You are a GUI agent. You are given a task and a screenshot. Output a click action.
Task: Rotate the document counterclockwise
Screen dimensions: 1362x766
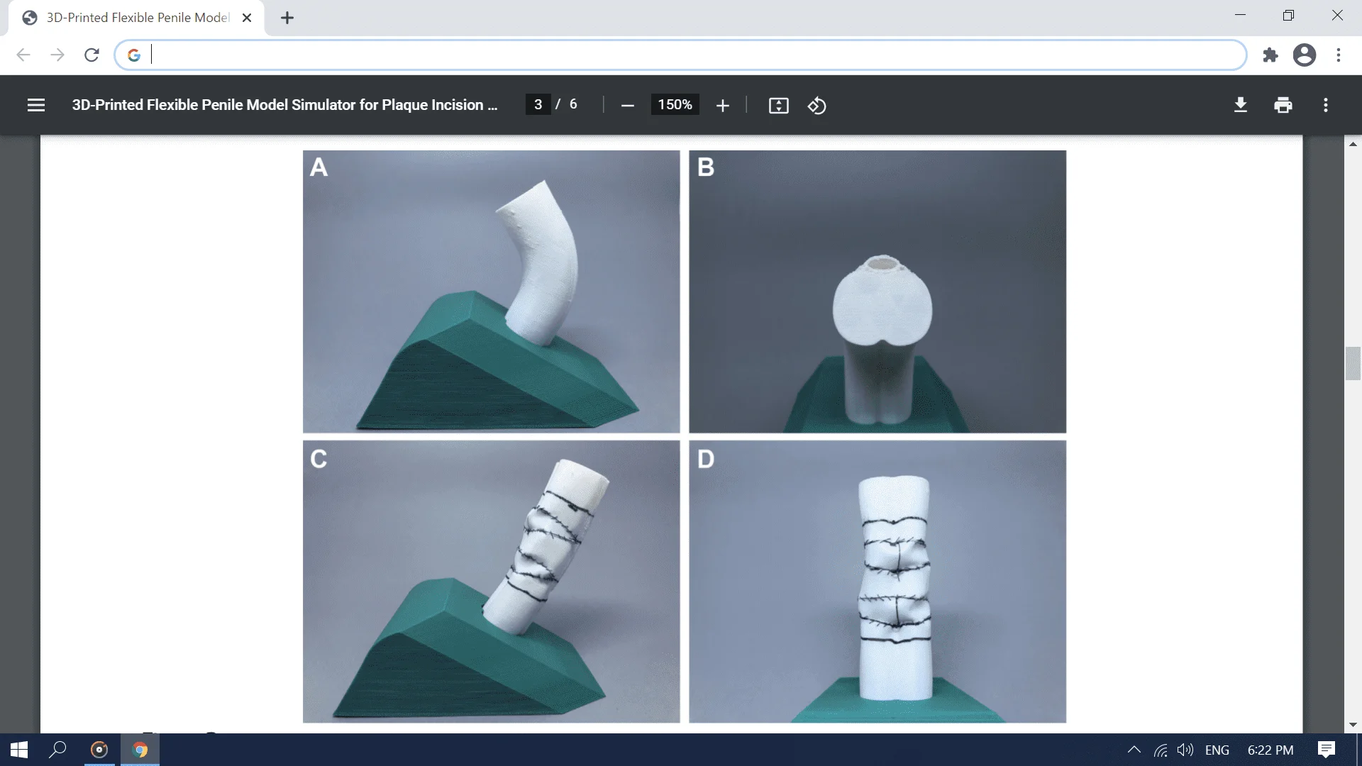(816, 106)
